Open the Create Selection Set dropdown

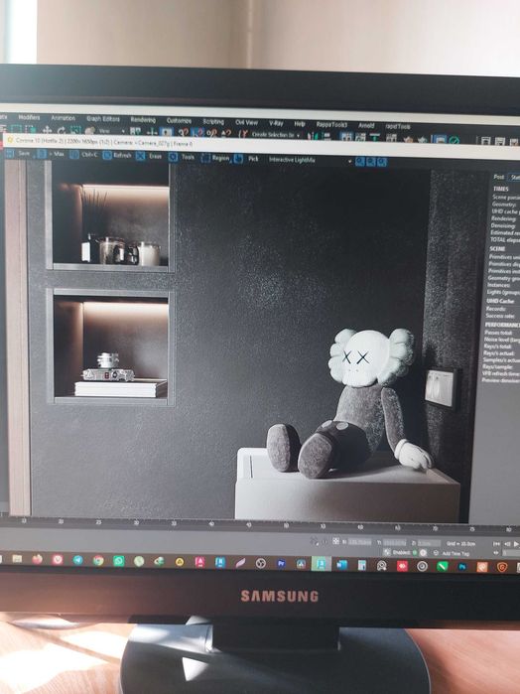(x=275, y=134)
